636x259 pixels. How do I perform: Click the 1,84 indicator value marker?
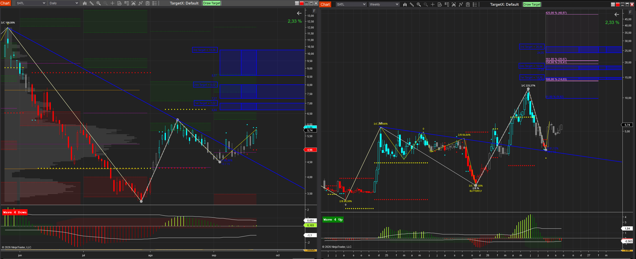click(627, 229)
